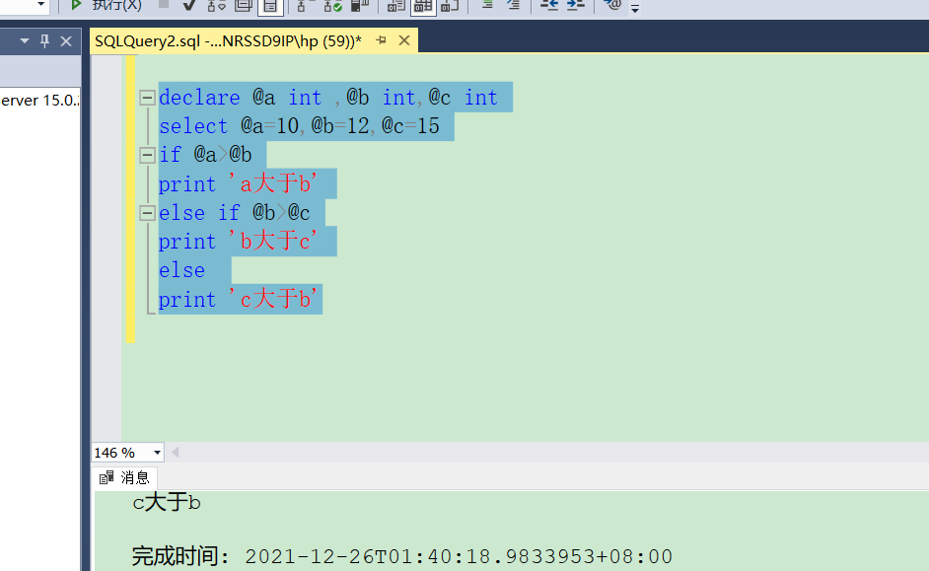Click the 'c大于b' output in Messages pane

click(x=167, y=503)
